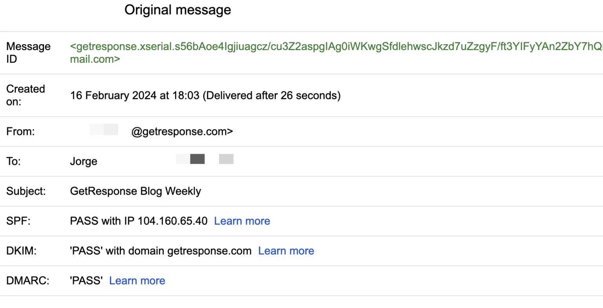The width and height of the screenshot is (603, 308).
Task: Click the SPF: row label
Action: pos(18,221)
